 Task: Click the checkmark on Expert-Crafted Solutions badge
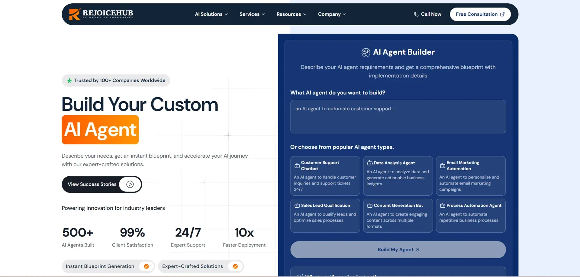[x=235, y=266]
